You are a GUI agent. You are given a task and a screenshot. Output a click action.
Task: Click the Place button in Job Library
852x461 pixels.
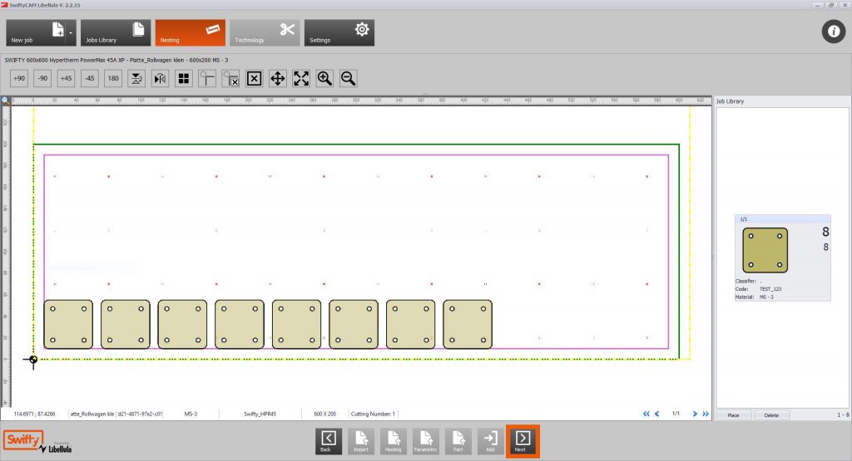733,414
